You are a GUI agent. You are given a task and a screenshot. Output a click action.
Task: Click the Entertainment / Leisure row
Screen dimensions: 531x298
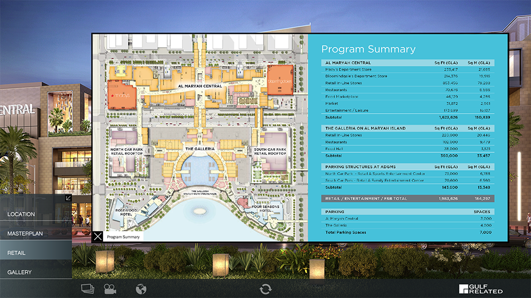click(x=408, y=110)
